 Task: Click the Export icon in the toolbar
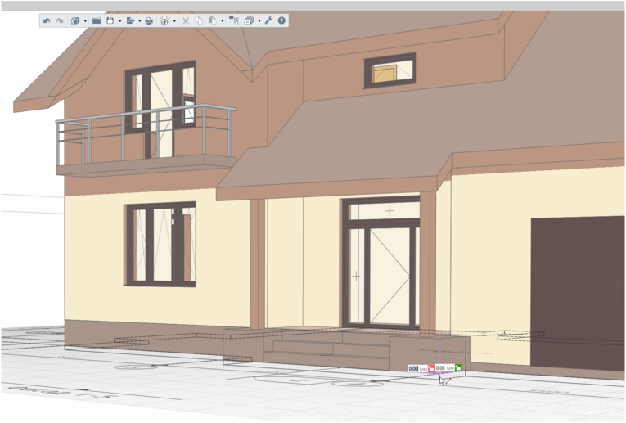(x=130, y=20)
